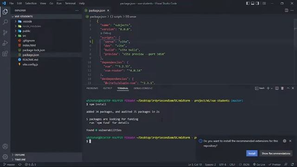Select the Terminal panel tab

pos(123,88)
